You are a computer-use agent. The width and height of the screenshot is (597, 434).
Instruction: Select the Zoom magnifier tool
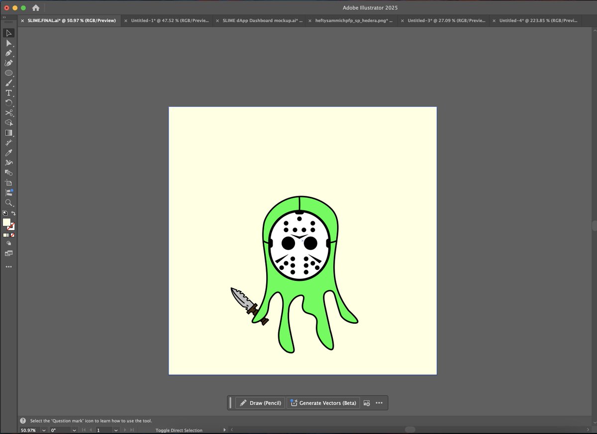8,202
